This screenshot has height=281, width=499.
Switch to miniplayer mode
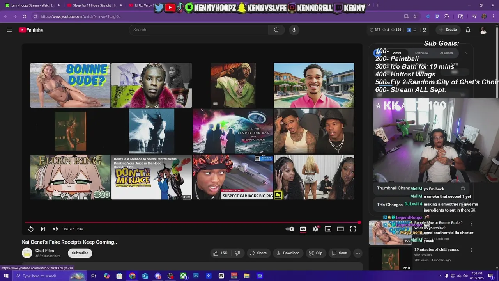[x=328, y=229]
